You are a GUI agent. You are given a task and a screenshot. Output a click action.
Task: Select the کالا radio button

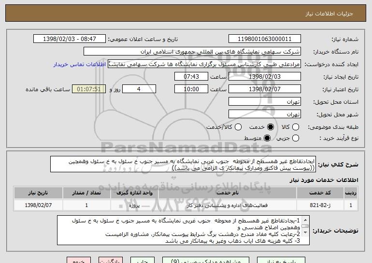[295, 127]
